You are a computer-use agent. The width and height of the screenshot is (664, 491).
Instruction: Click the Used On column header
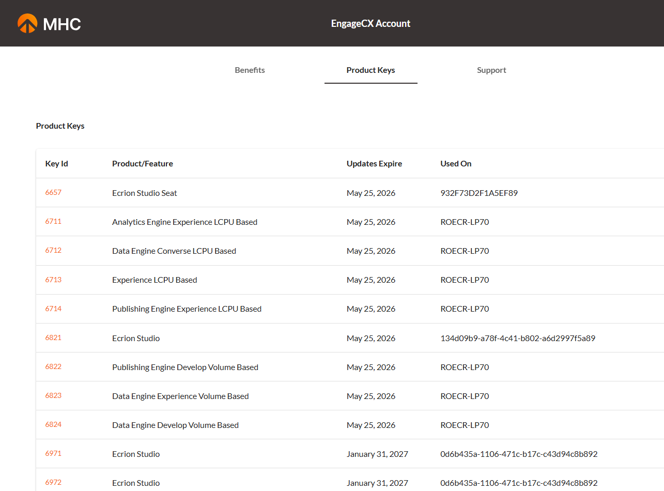pos(456,164)
